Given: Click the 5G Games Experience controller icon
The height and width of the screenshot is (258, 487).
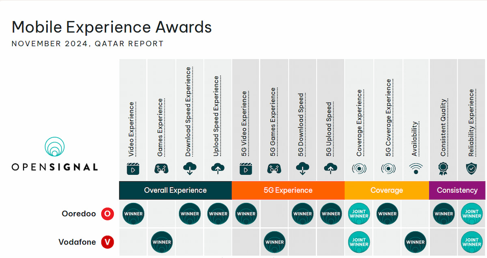Looking at the screenshot, I should pos(274,168).
